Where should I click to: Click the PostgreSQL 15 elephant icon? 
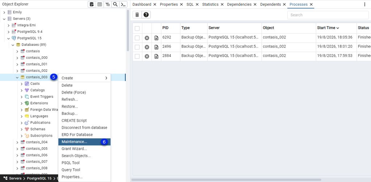tap(14, 38)
